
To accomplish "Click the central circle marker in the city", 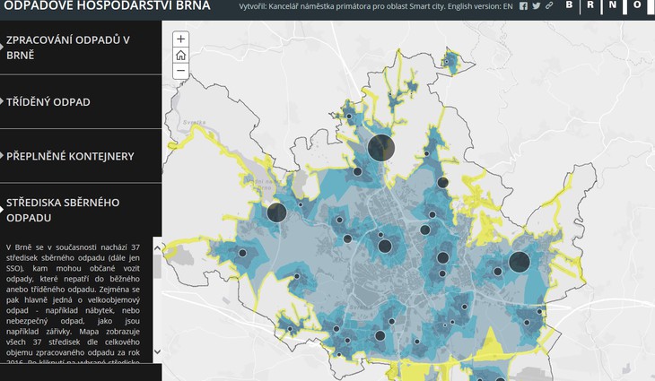I will tap(385, 246).
